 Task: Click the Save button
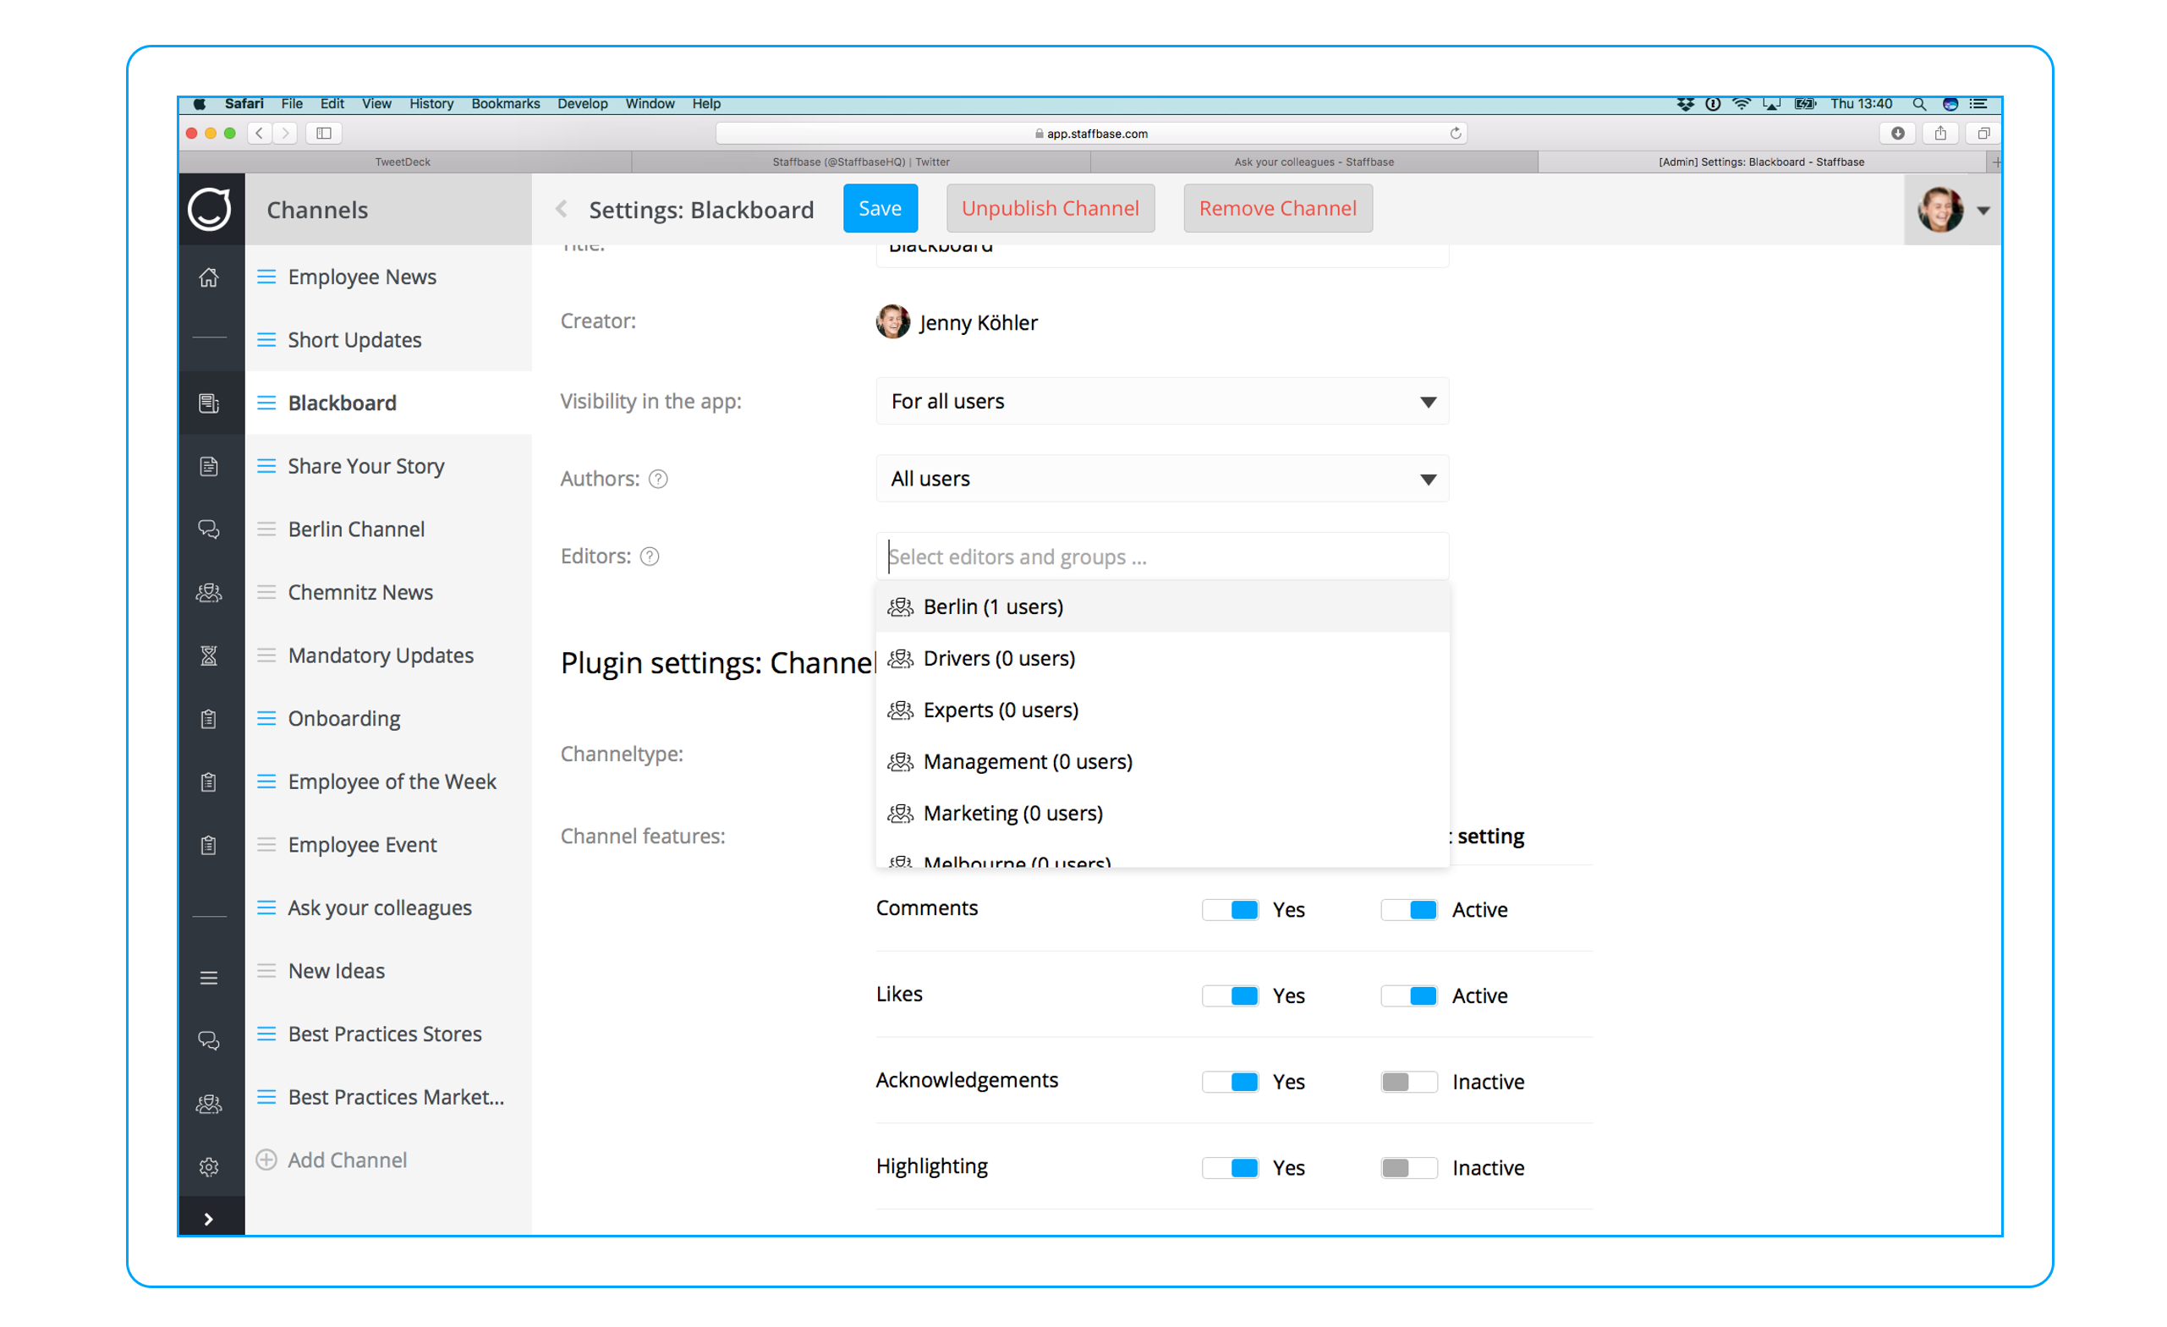[881, 208]
